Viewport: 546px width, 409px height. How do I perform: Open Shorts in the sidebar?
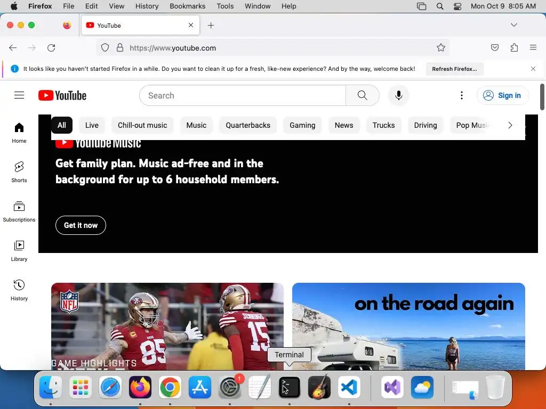(19, 172)
